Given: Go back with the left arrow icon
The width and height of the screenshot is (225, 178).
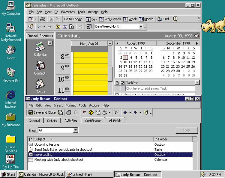Looking at the screenshot, I should (40, 27).
